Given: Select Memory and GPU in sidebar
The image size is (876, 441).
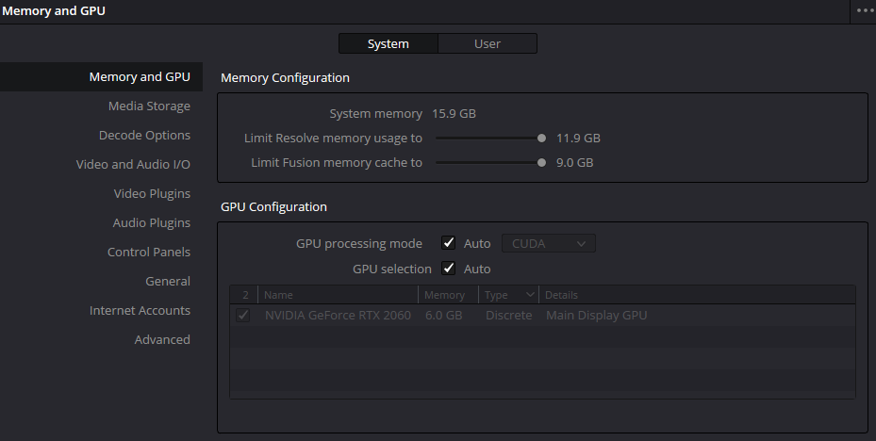Looking at the screenshot, I should pyautogui.click(x=101, y=76).
